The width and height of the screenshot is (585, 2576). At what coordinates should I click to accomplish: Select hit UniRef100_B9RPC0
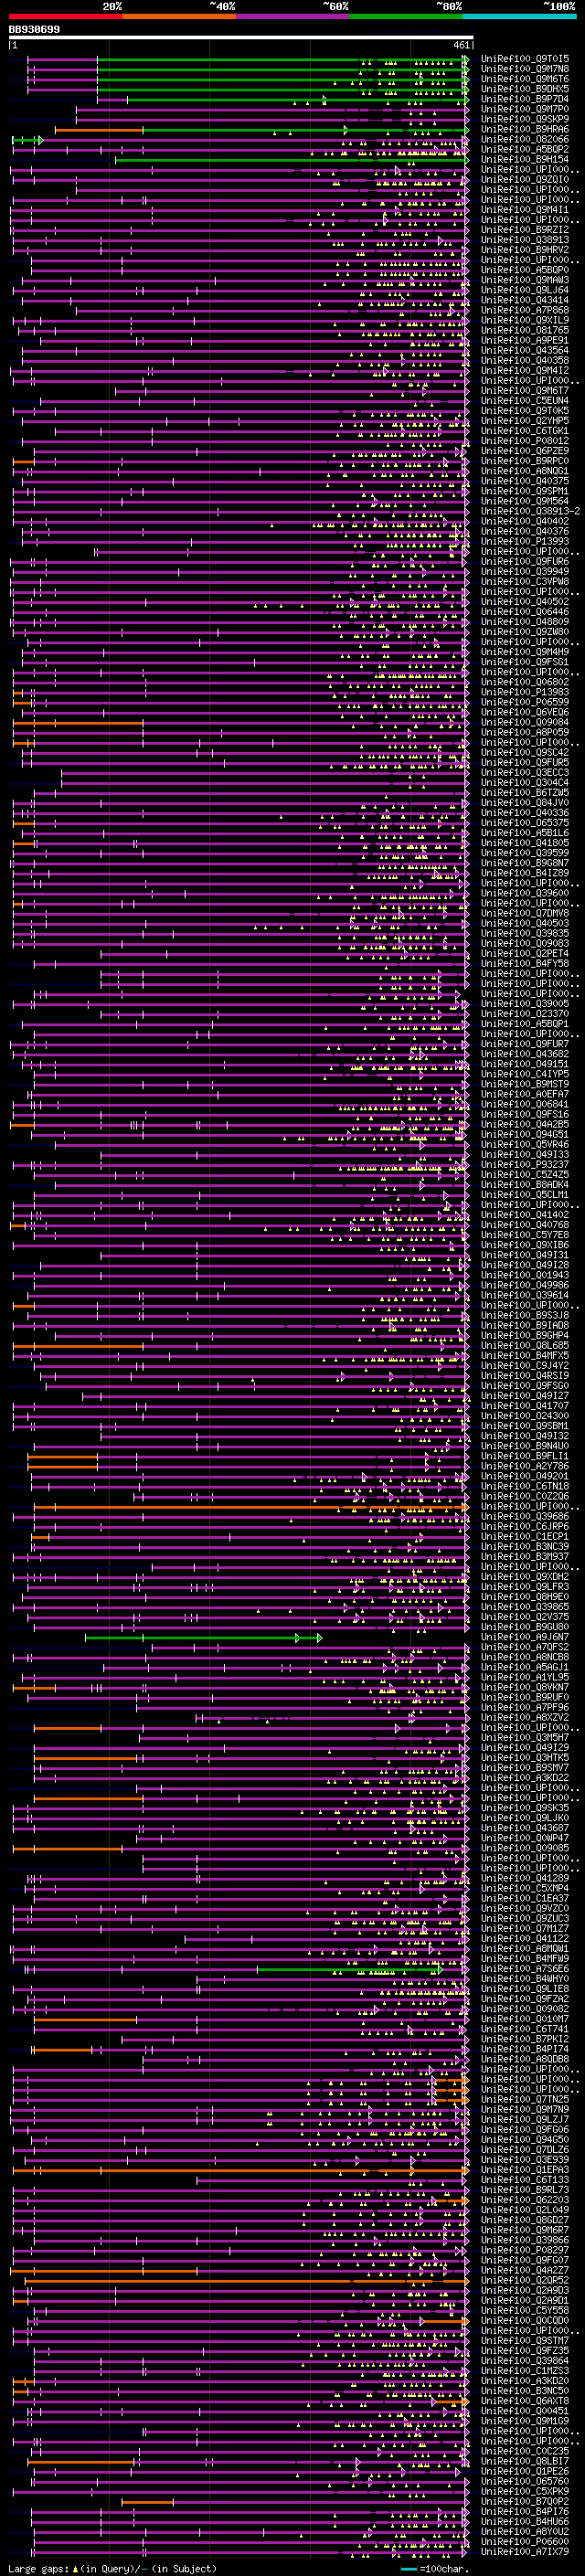pos(525,461)
